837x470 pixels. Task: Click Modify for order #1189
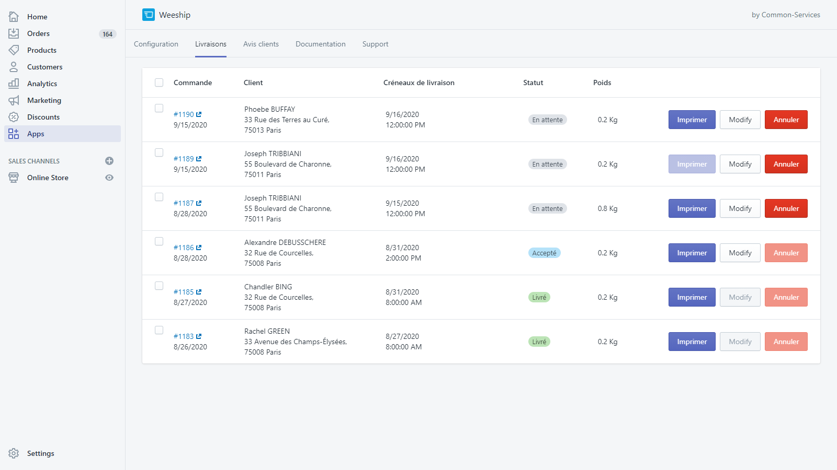(x=740, y=164)
